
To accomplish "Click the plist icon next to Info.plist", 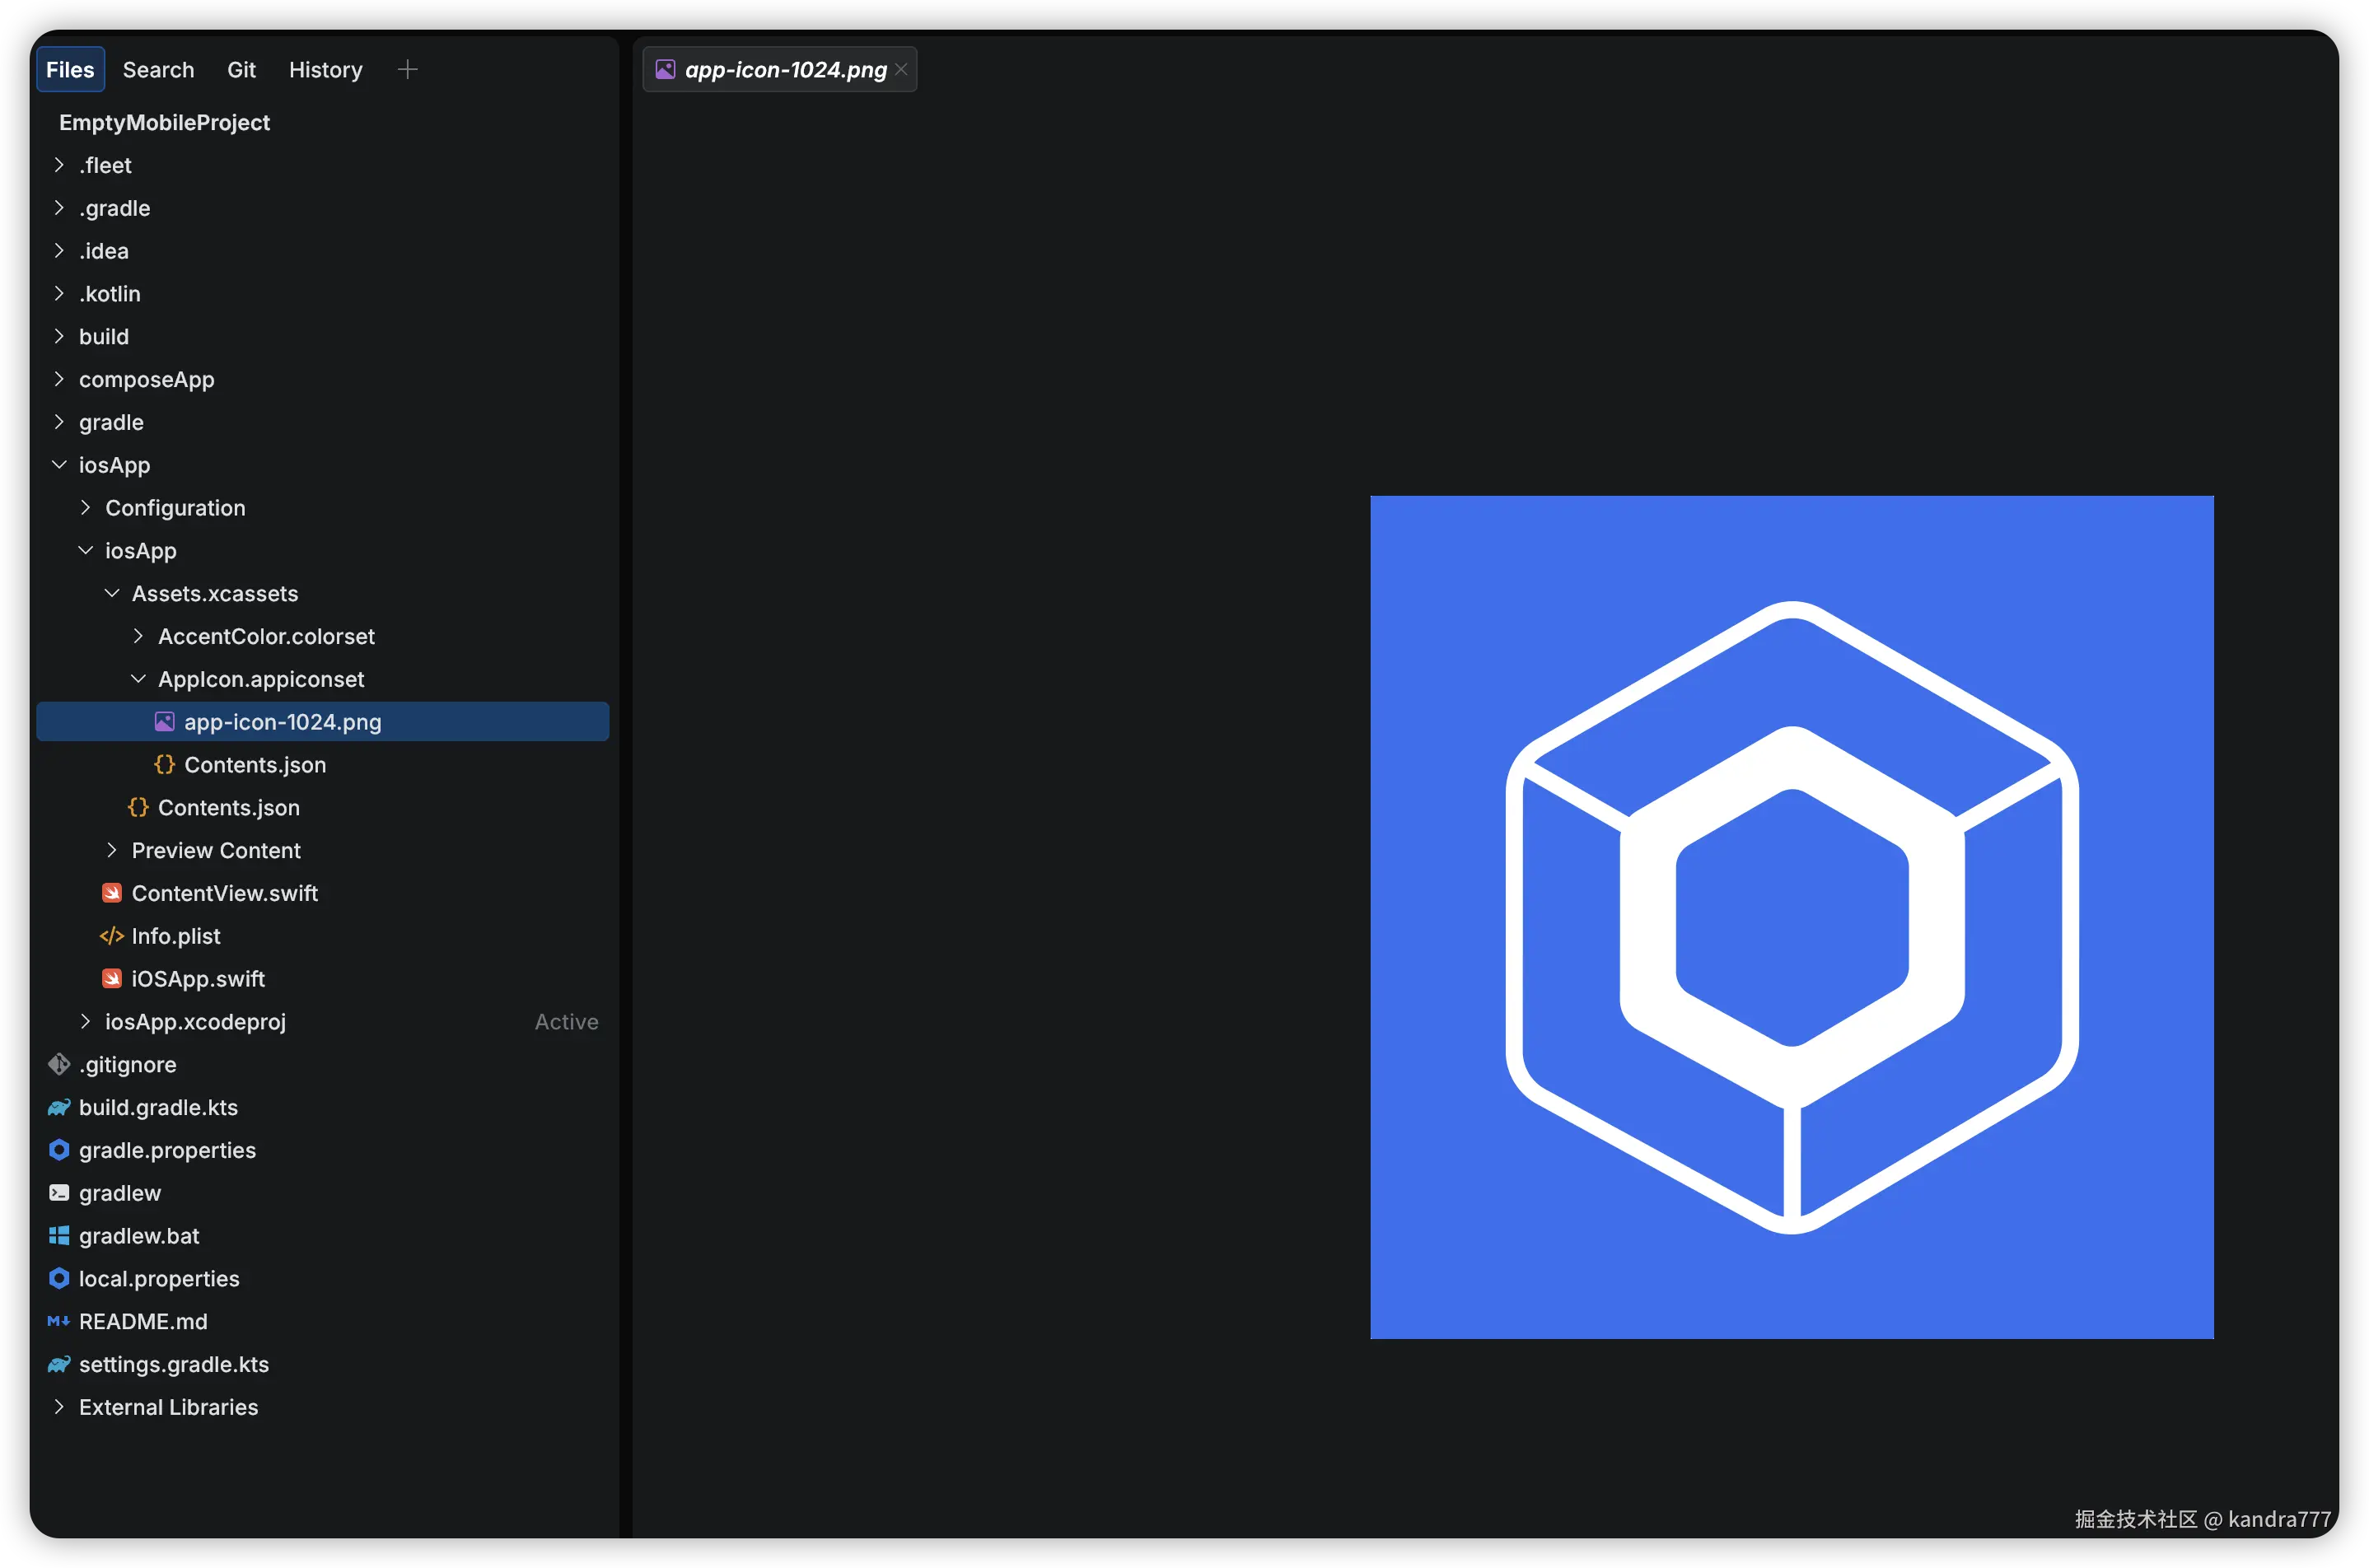I will (x=112, y=936).
